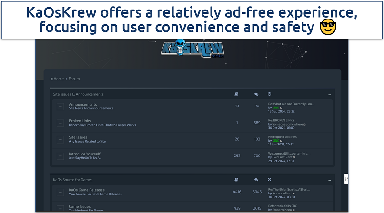Open last post 'Re: The.Elder.Scrolls.V.Skyri...'

point(289,190)
